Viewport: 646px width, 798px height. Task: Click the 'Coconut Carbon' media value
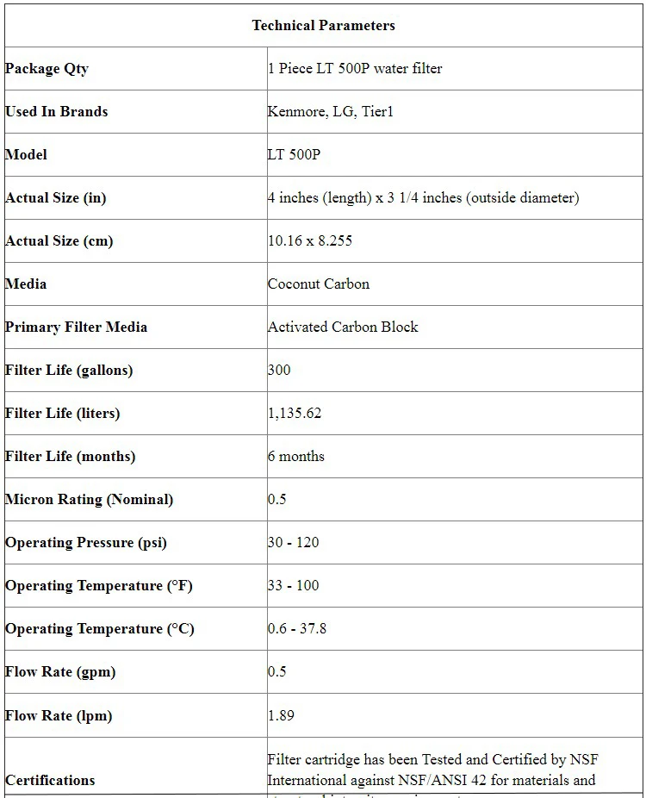pos(318,284)
